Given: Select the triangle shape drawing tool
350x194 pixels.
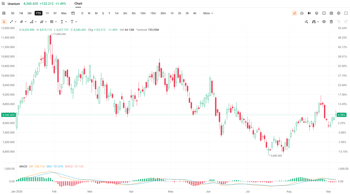Looking at the screenshot, I should [x=32, y=22].
